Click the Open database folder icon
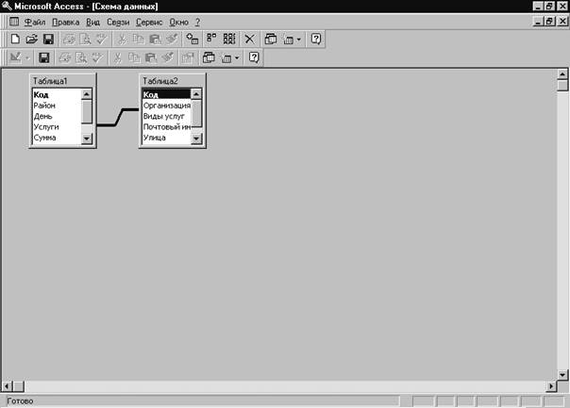 (x=32, y=39)
